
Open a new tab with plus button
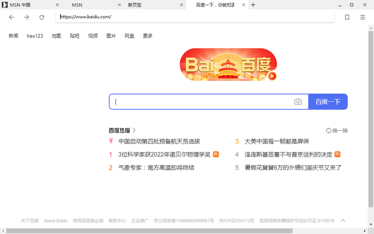[x=253, y=5]
